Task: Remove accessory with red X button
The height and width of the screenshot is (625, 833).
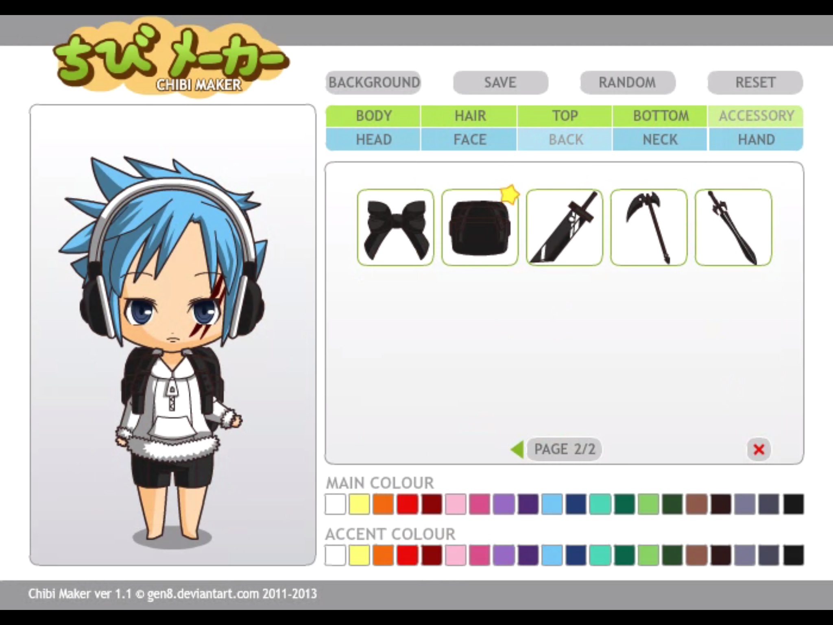Action: click(759, 450)
